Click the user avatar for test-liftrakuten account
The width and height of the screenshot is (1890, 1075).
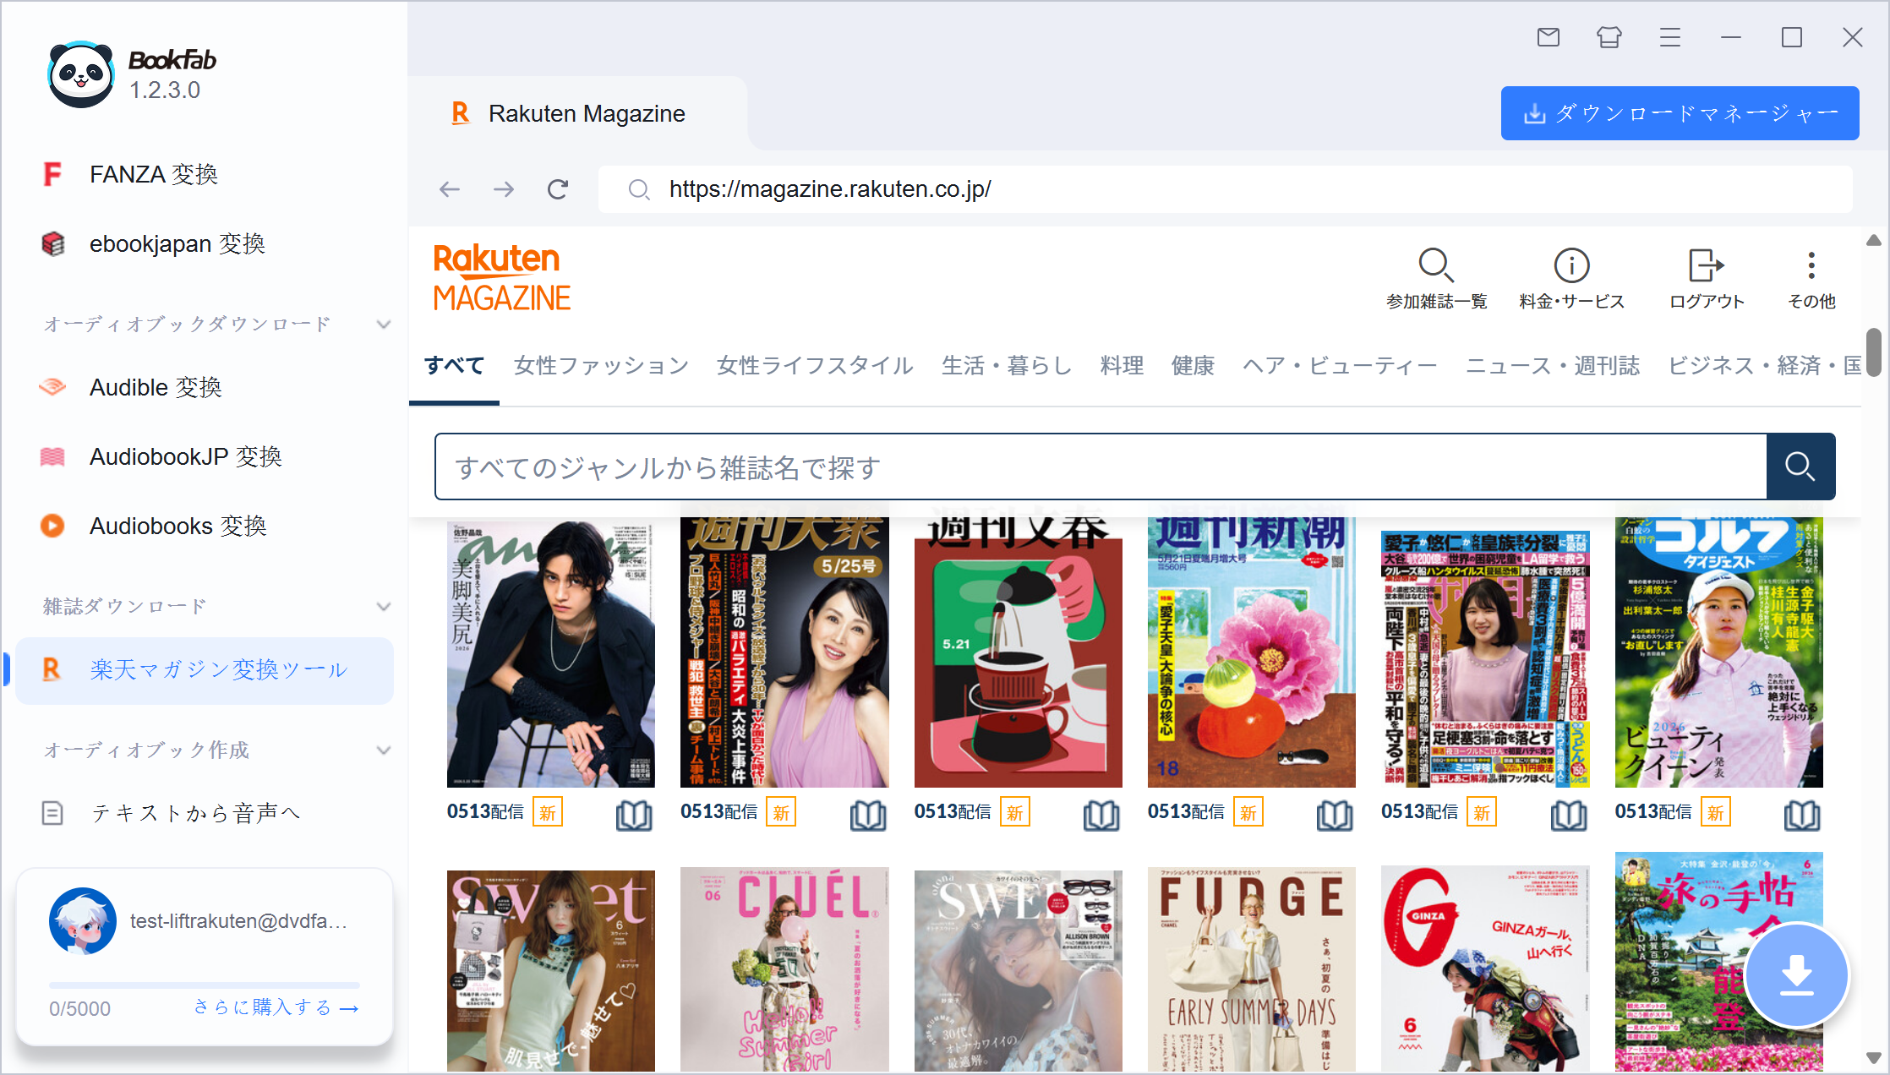82,921
